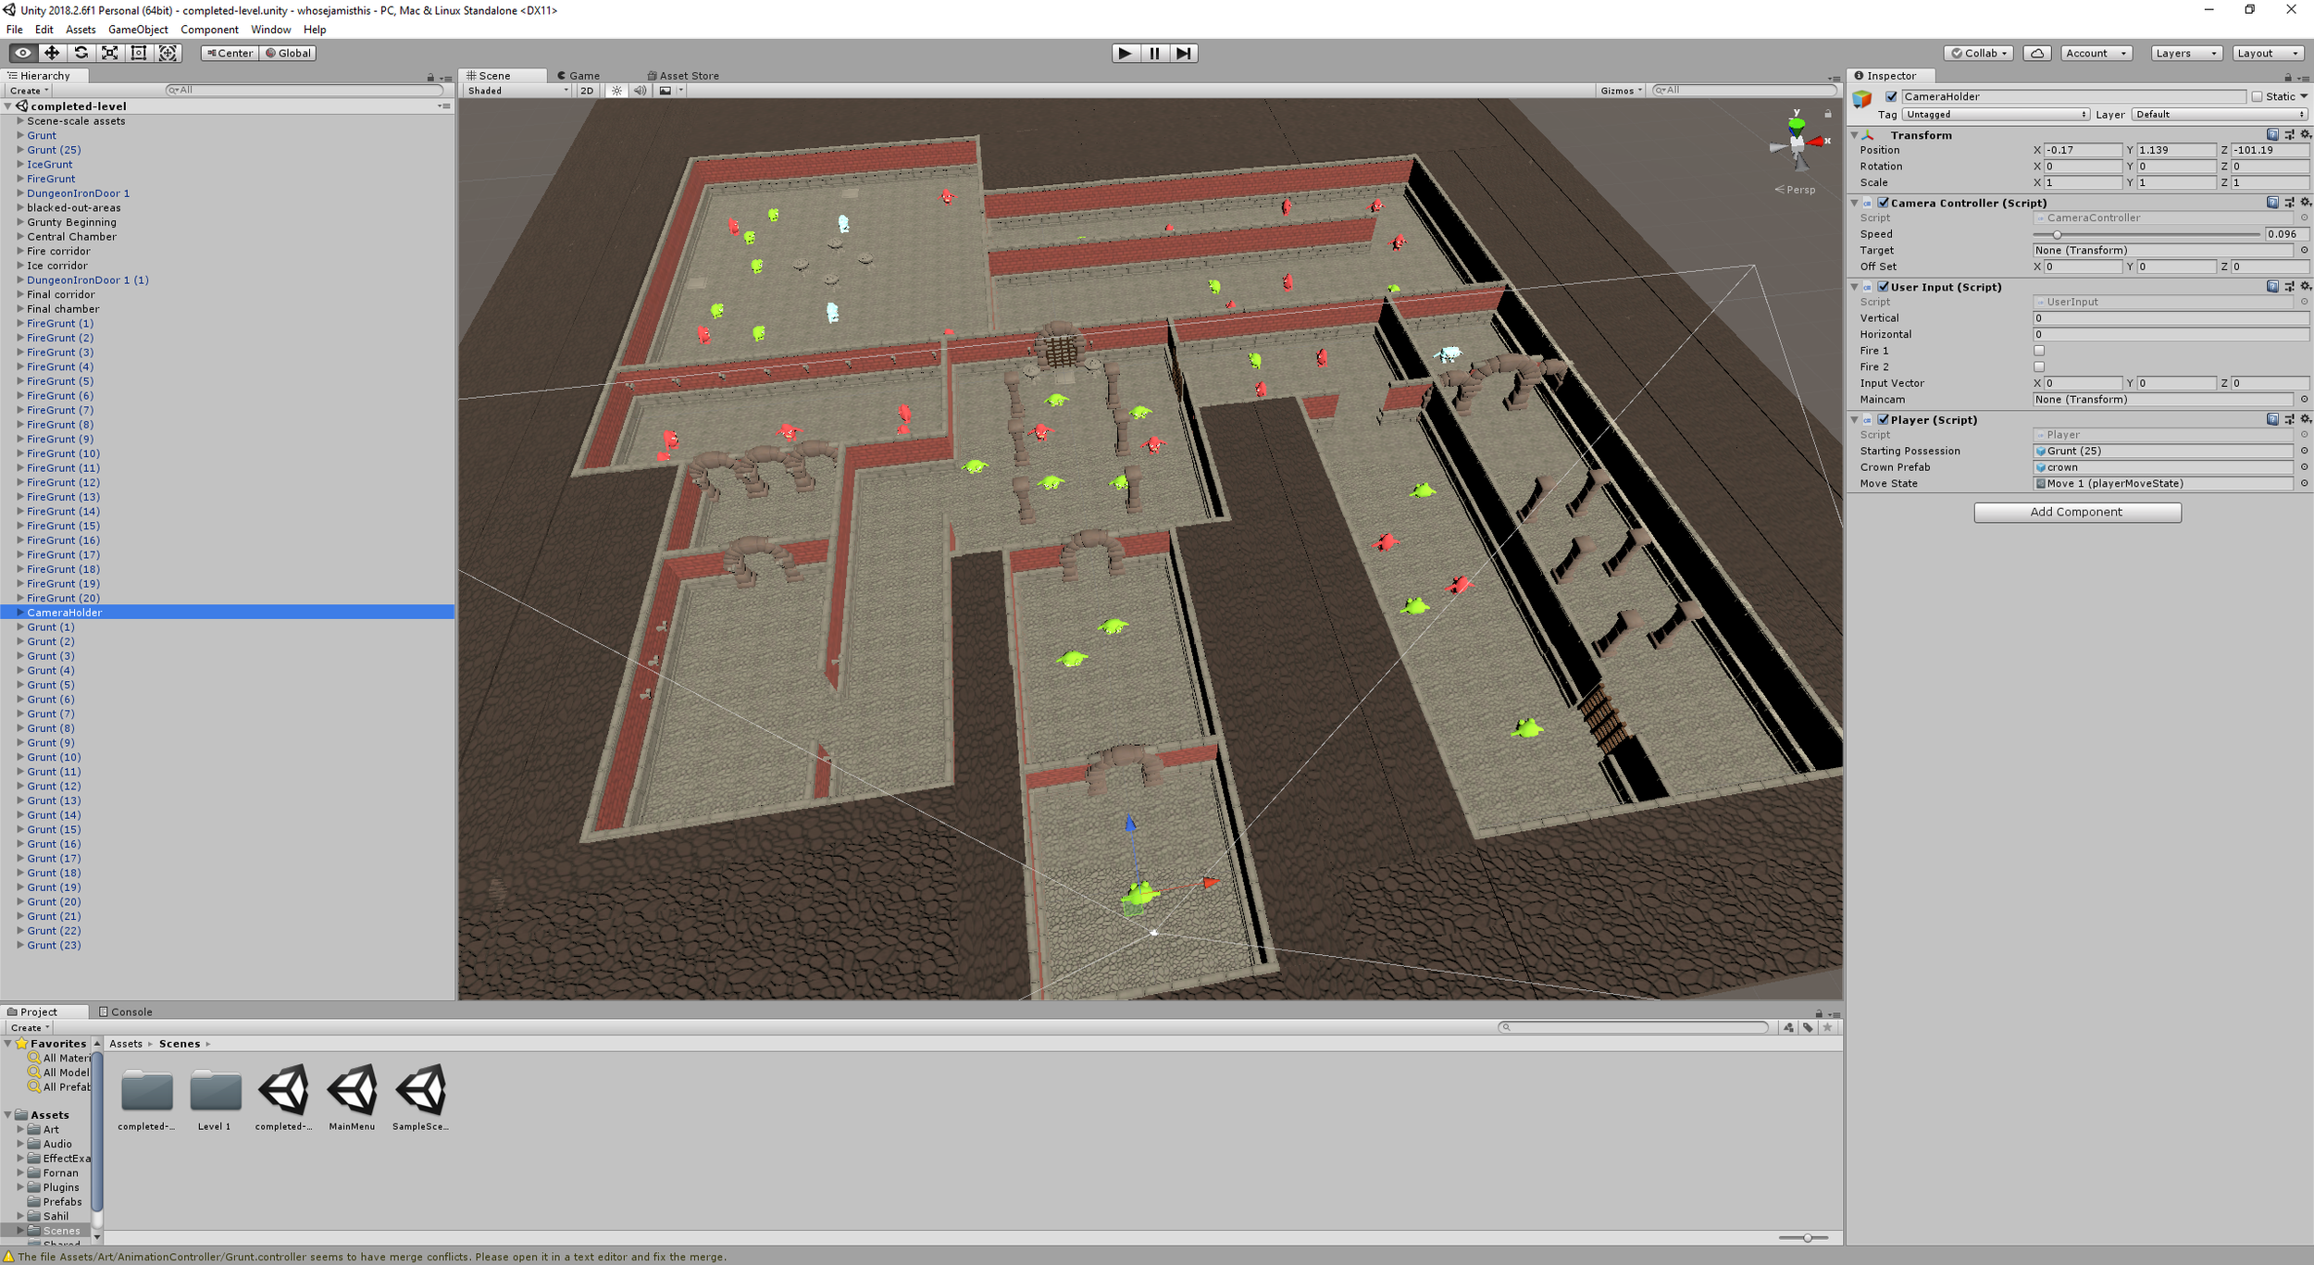2314x1265 pixels.
Task: Switch to the Console tab
Action: pos(126,1011)
